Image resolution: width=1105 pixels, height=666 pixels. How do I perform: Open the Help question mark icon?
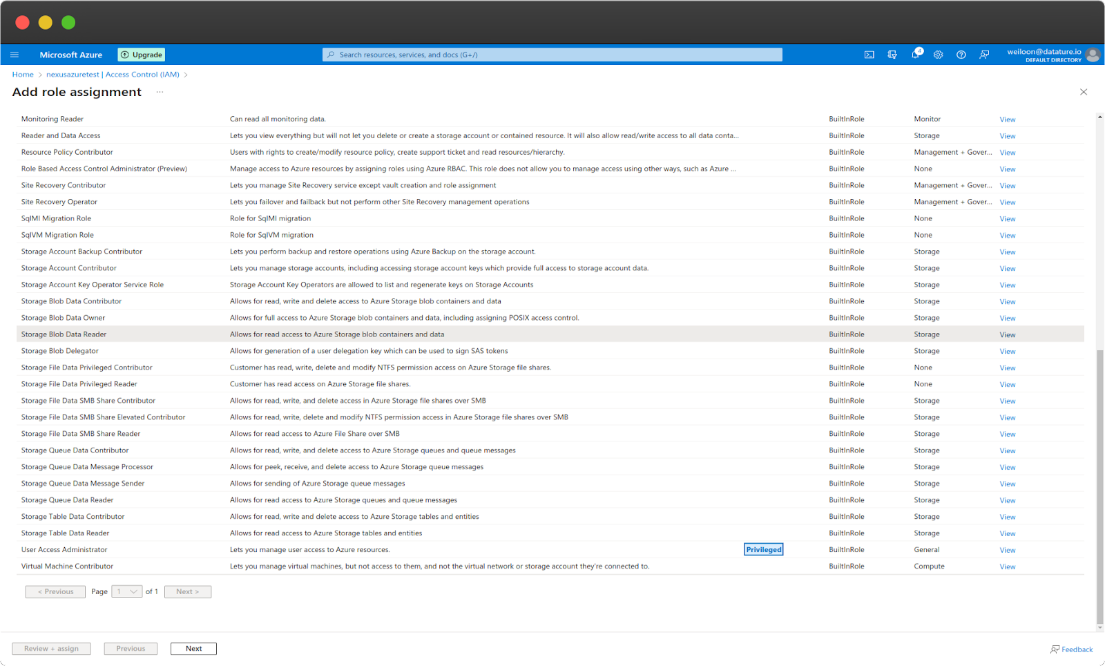pos(961,55)
